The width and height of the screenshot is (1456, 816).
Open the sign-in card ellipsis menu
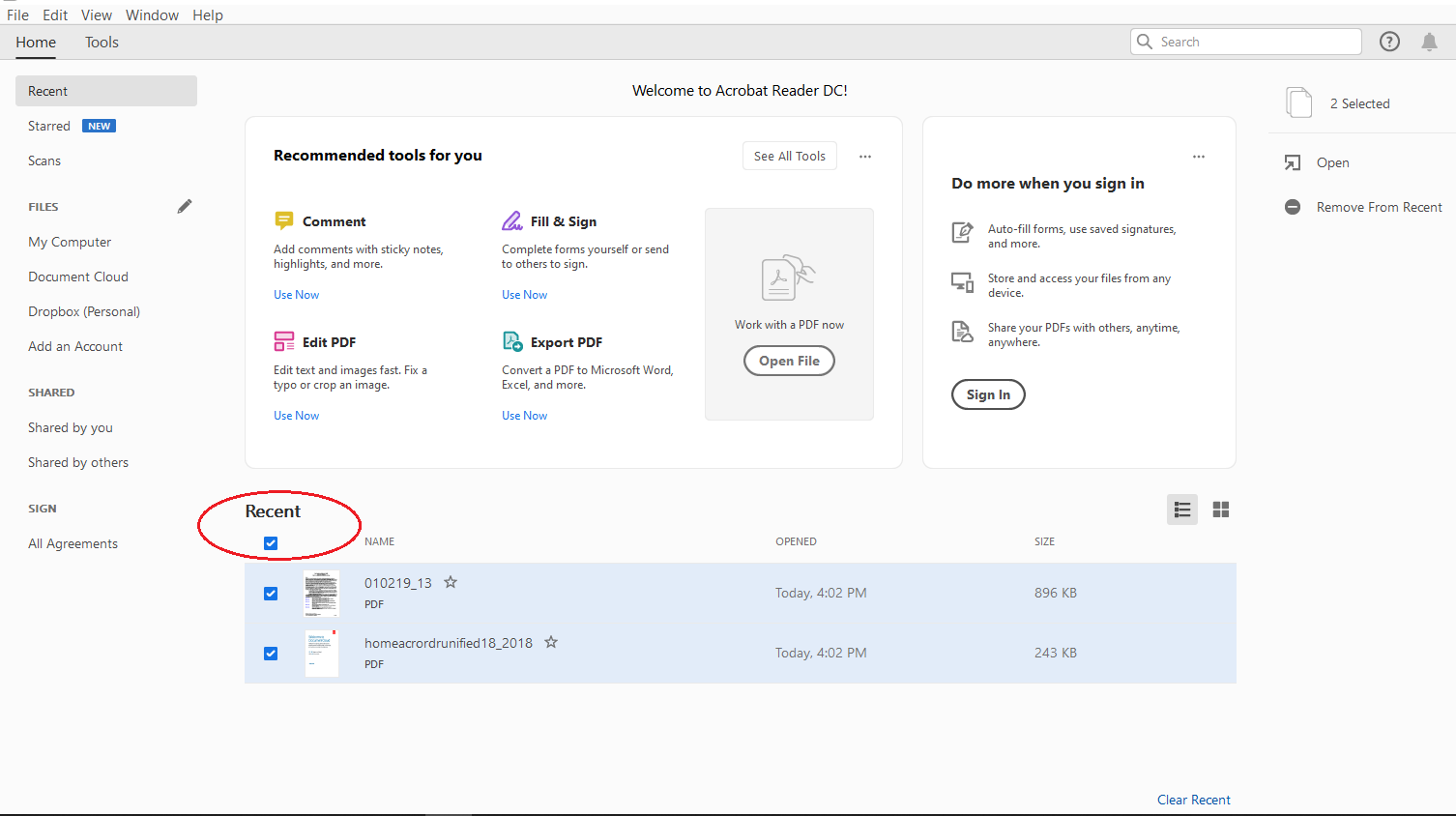[x=1199, y=157]
